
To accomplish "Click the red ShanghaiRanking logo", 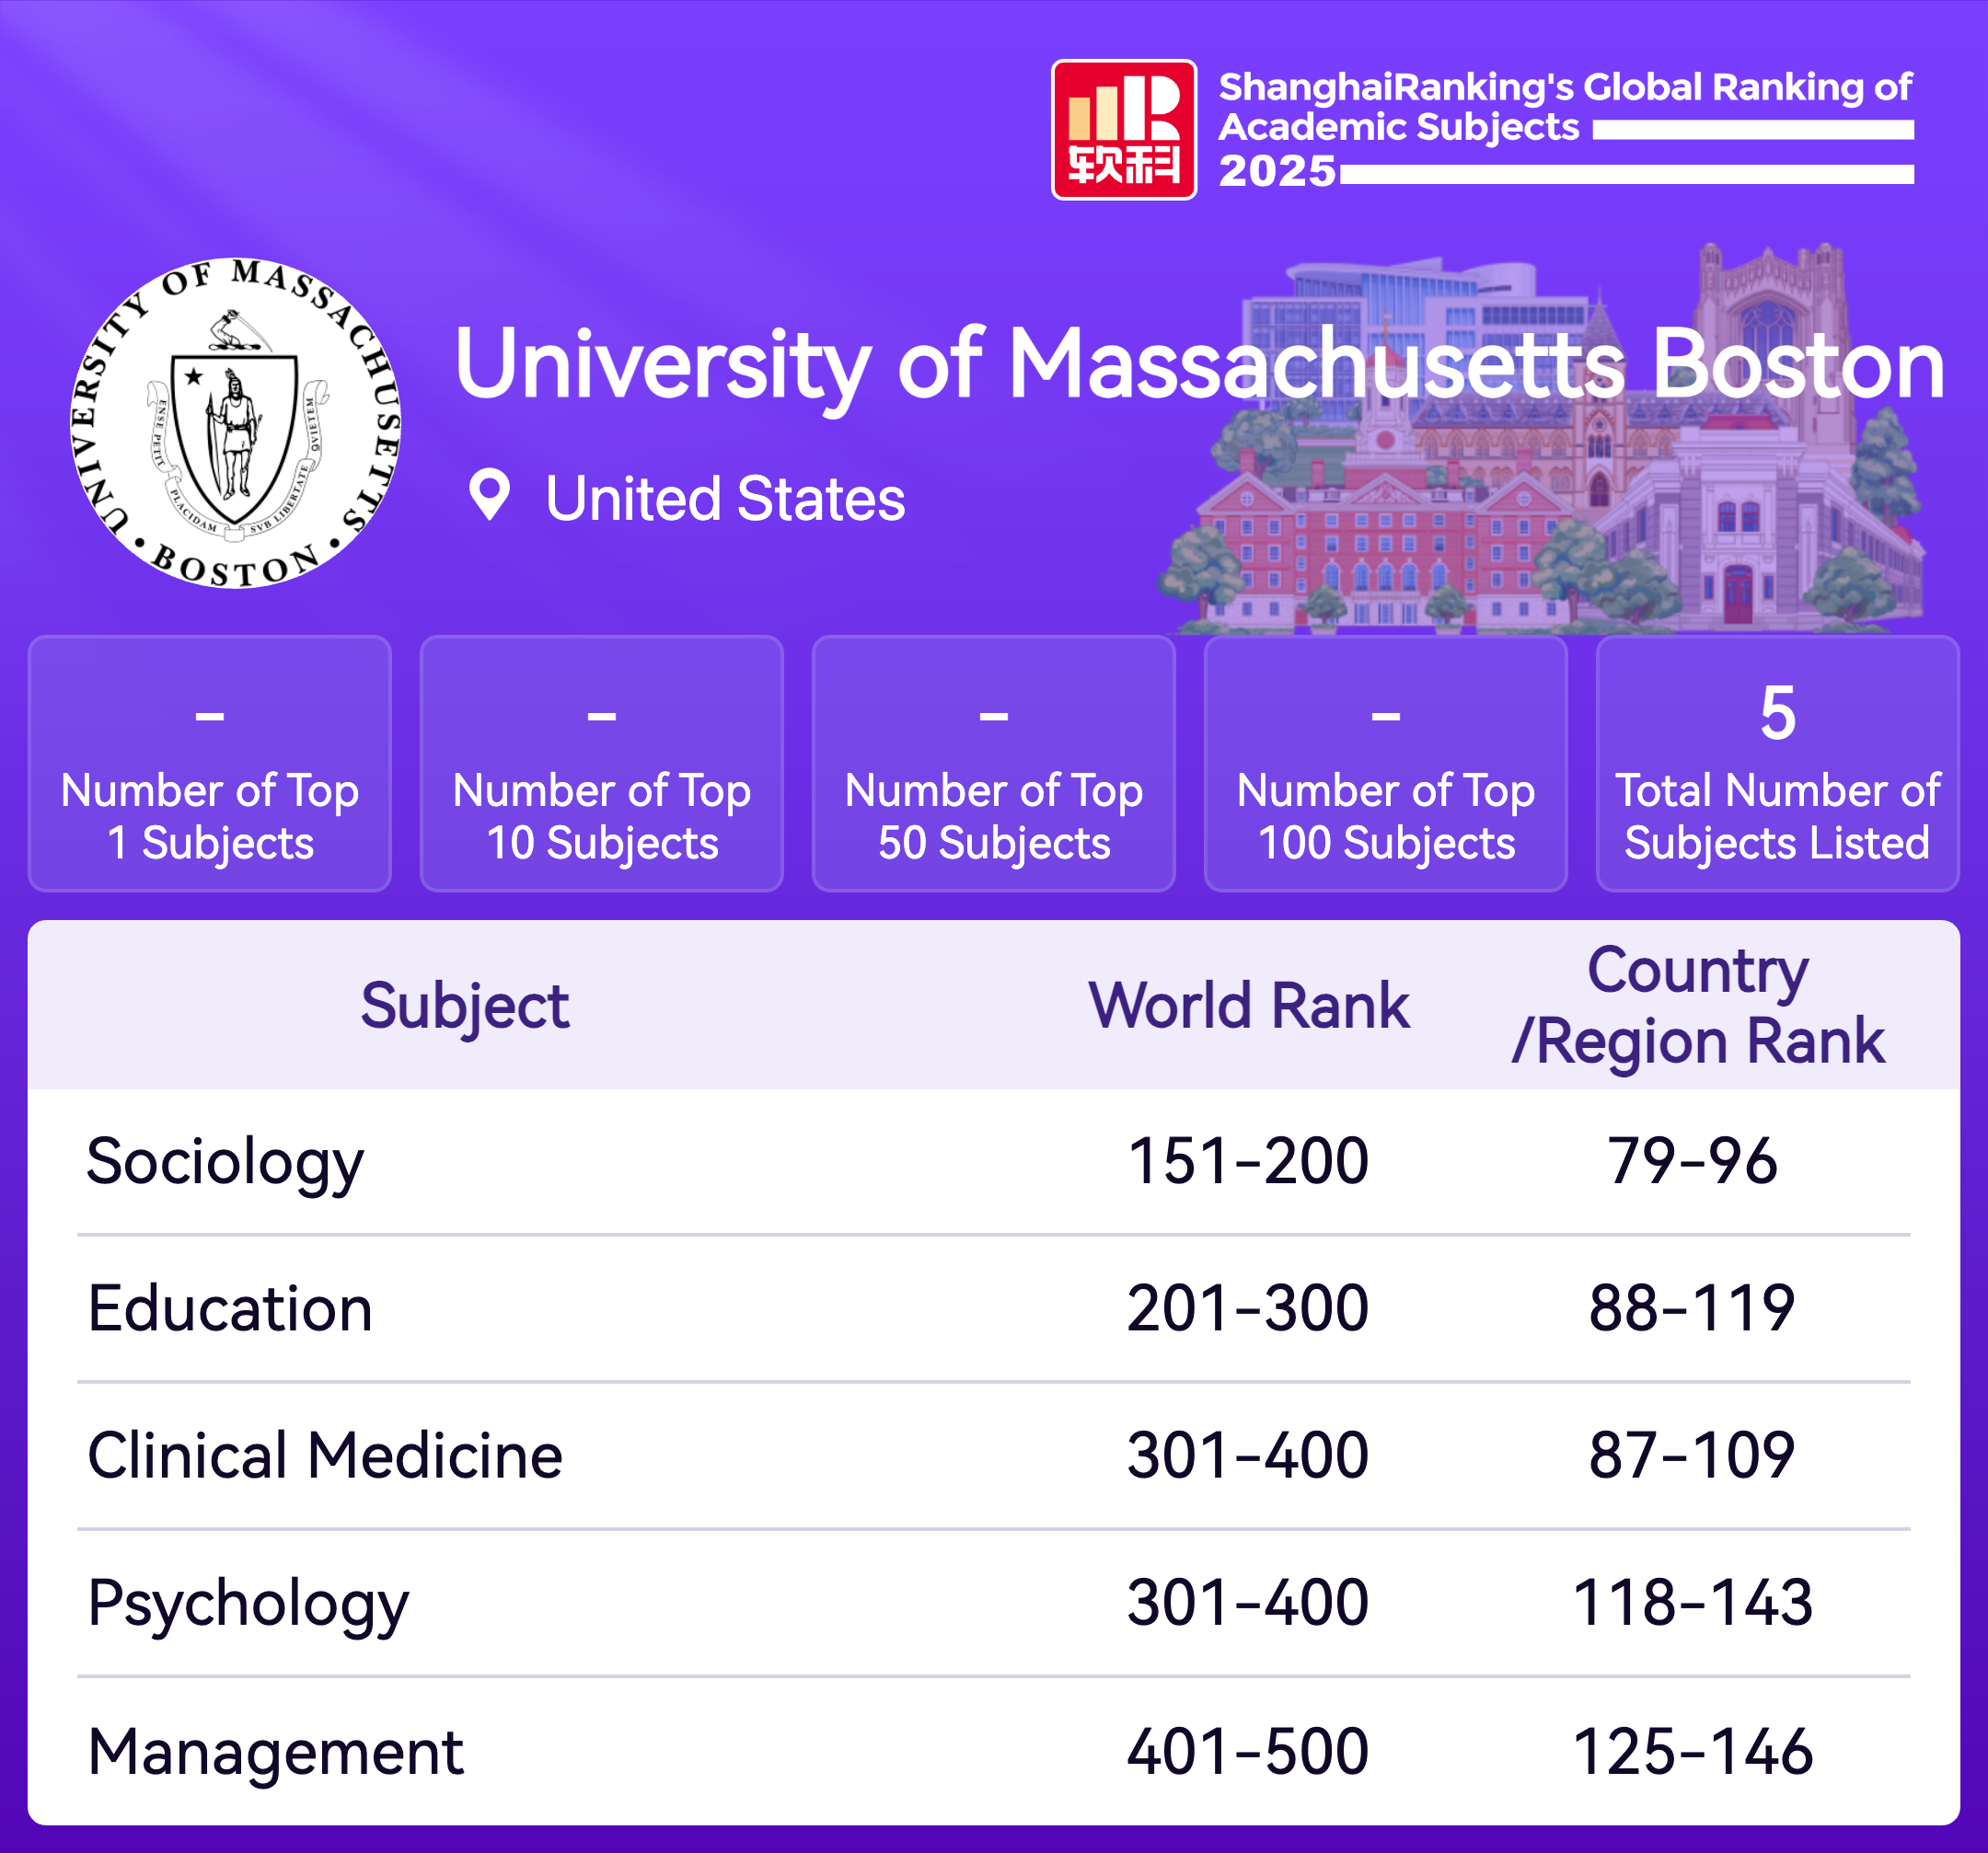I will 1123,130.
